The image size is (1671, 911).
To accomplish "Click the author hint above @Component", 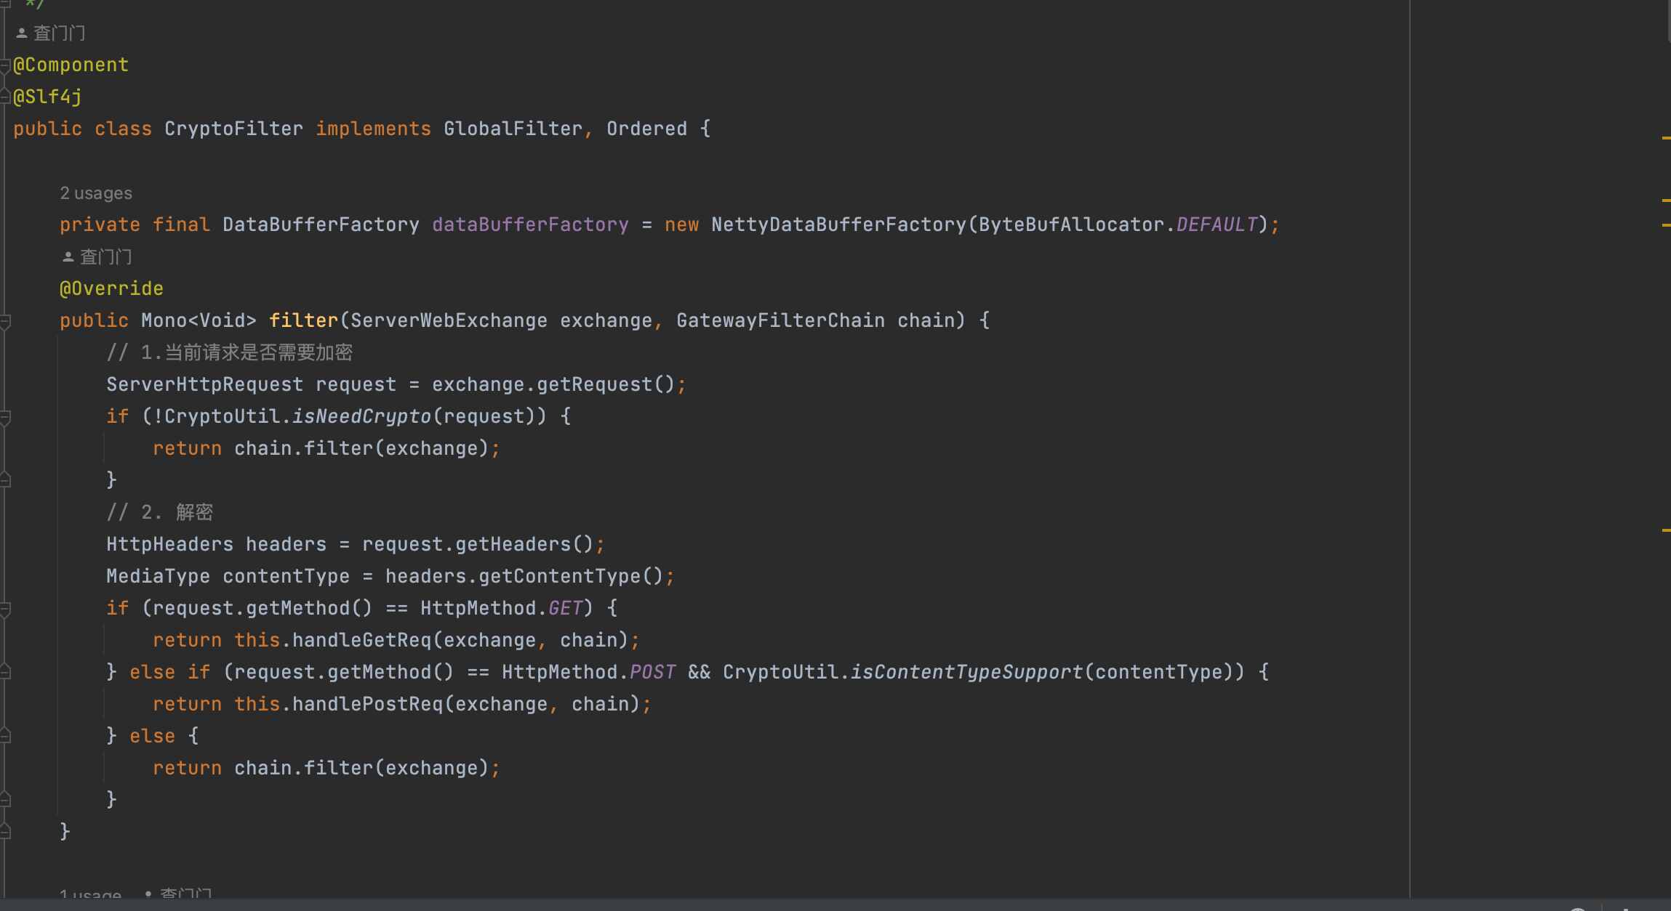I will [51, 33].
